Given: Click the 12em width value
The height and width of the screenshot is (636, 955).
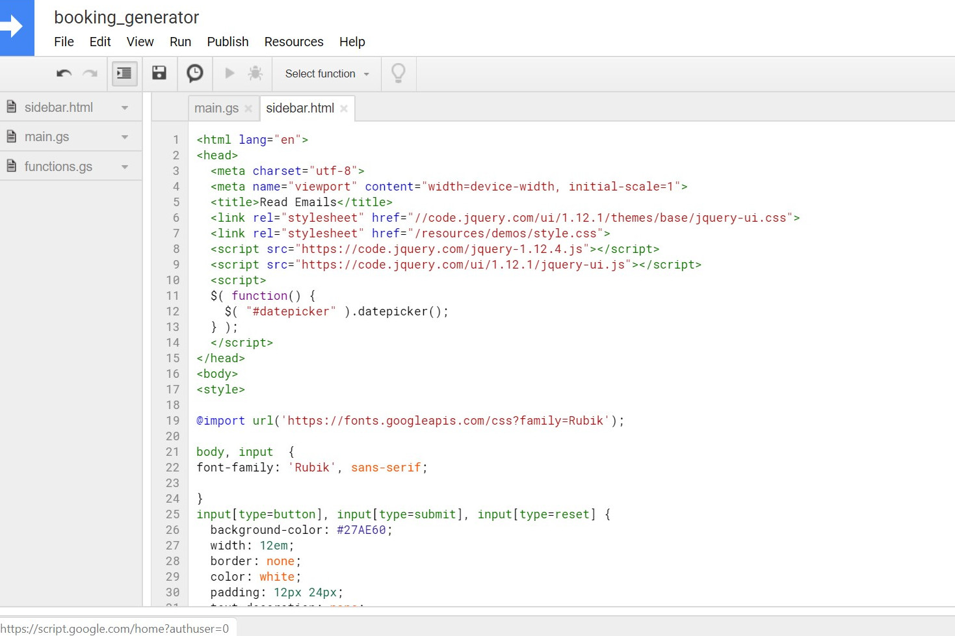Looking at the screenshot, I should click(274, 546).
